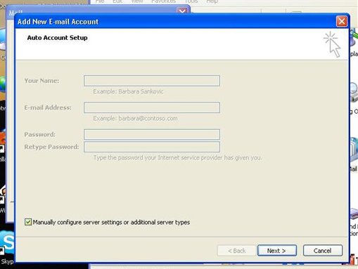The height and width of the screenshot is (269, 358).
Task: Open View menu in background window
Action: pos(137,1)
